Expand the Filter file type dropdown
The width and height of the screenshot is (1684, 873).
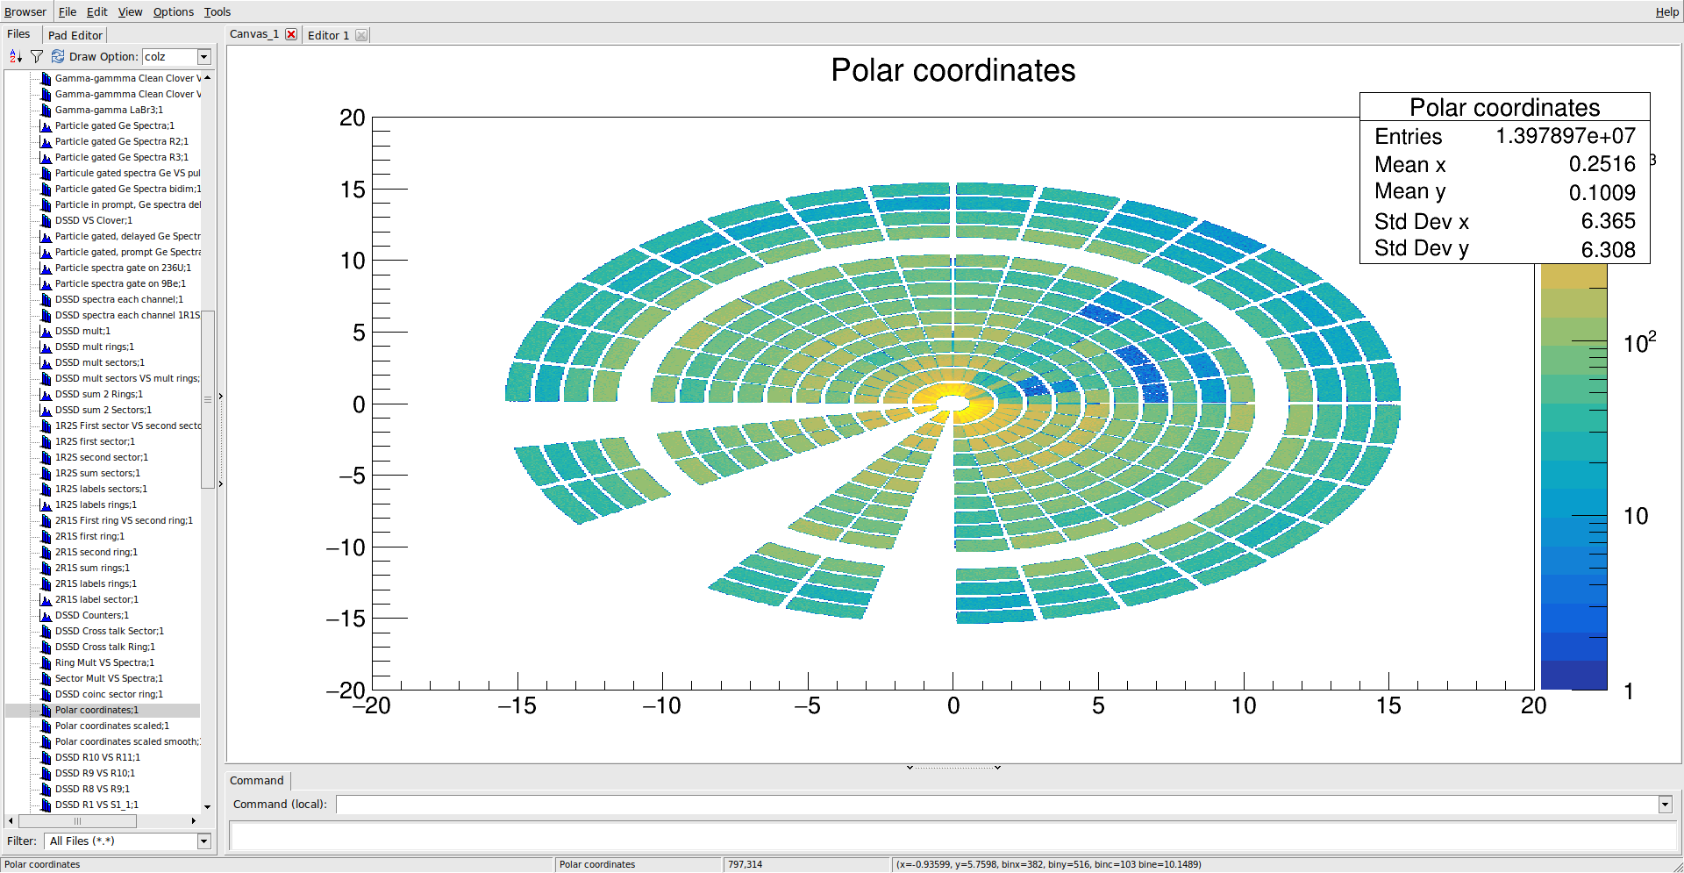tap(204, 841)
